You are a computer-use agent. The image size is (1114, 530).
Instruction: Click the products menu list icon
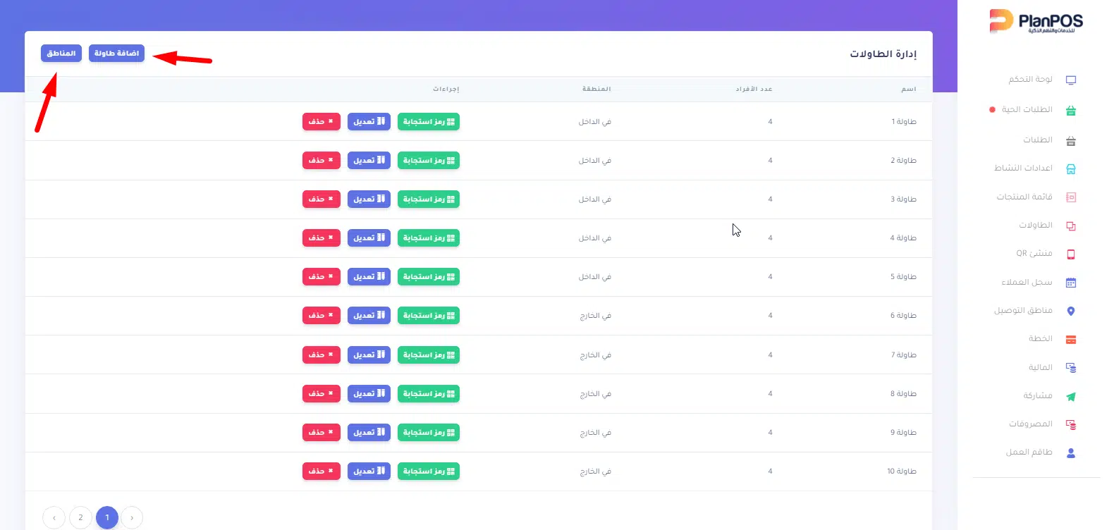[1071, 197]
